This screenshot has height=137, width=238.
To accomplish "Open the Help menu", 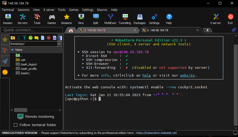I will click(x=114, y=10).
